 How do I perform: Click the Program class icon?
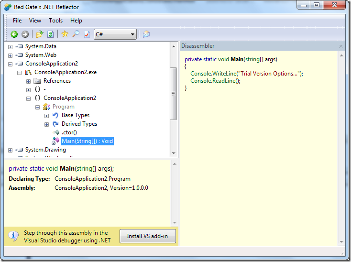[x=46, y=107]
